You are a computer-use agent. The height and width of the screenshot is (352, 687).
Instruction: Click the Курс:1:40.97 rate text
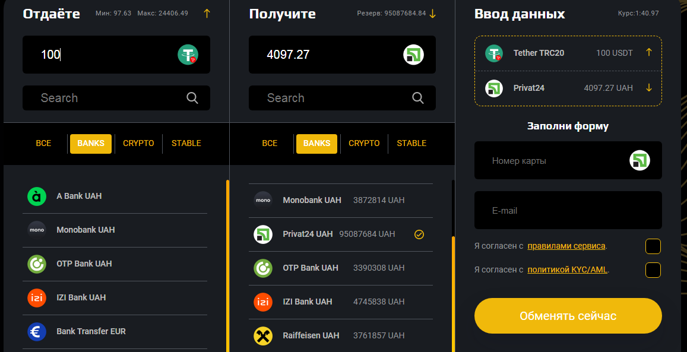(638, 13)
